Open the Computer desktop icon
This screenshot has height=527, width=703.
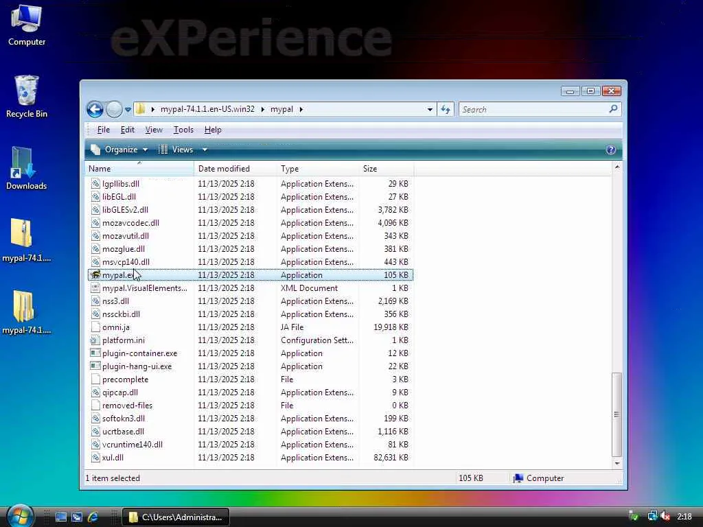[27, 25]
